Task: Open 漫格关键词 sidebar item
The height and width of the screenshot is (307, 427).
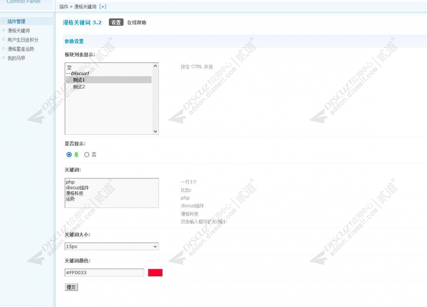Action: pos(18,31)
